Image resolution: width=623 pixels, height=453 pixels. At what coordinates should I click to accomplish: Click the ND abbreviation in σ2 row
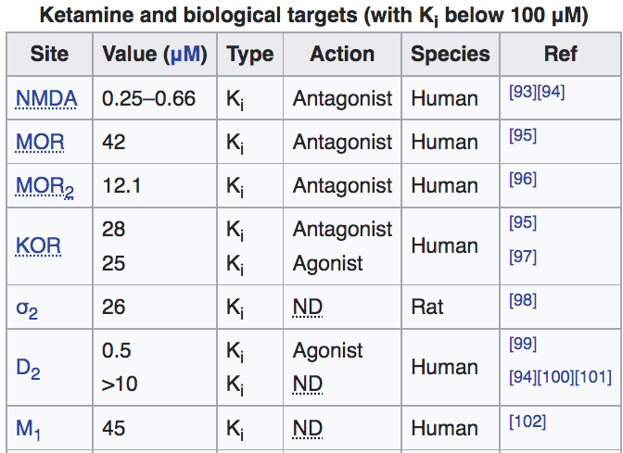308,307
